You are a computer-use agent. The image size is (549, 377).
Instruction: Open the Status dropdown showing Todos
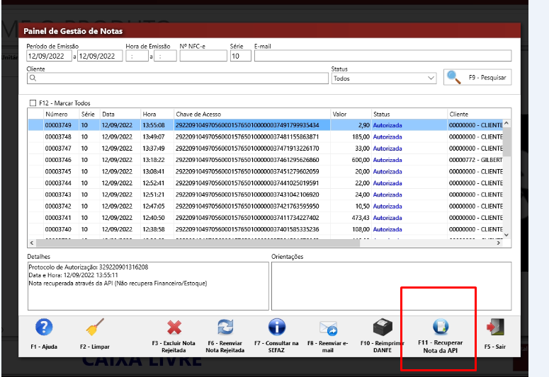pyautogui.click(x=384, y=79)
